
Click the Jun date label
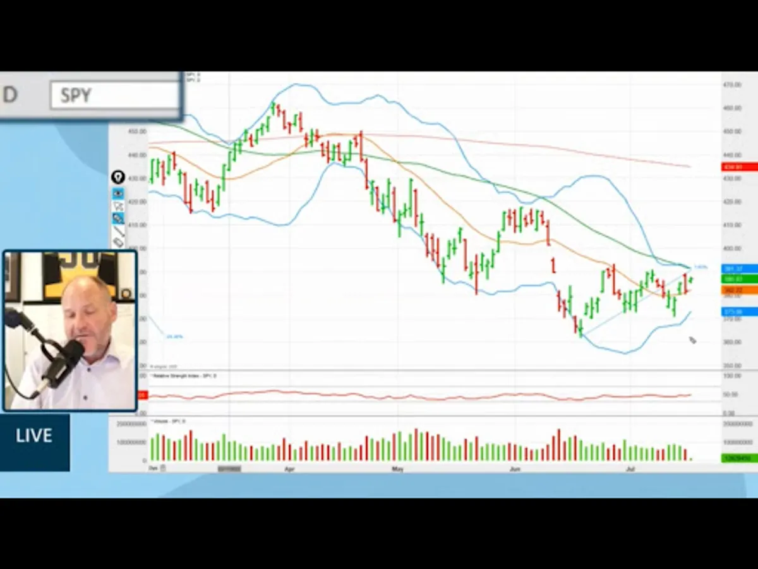pos(515,469)
